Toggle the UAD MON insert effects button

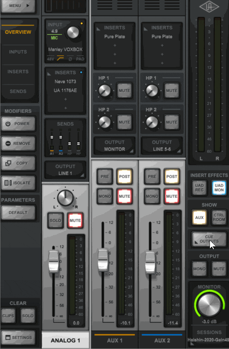(x=219, y=188)
